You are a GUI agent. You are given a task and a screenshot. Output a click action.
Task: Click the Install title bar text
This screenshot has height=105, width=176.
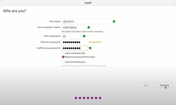pyautogui.click(x=88, y=3)
